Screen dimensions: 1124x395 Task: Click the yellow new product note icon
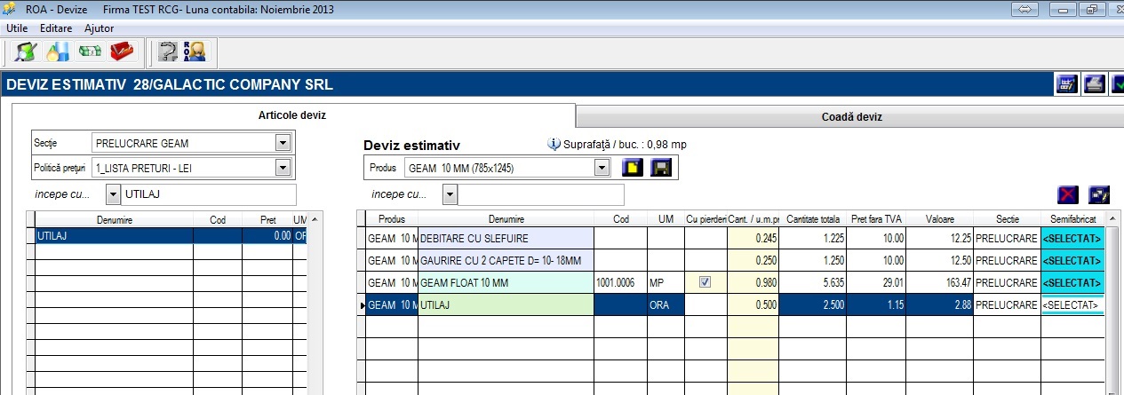tap(632, 167)
